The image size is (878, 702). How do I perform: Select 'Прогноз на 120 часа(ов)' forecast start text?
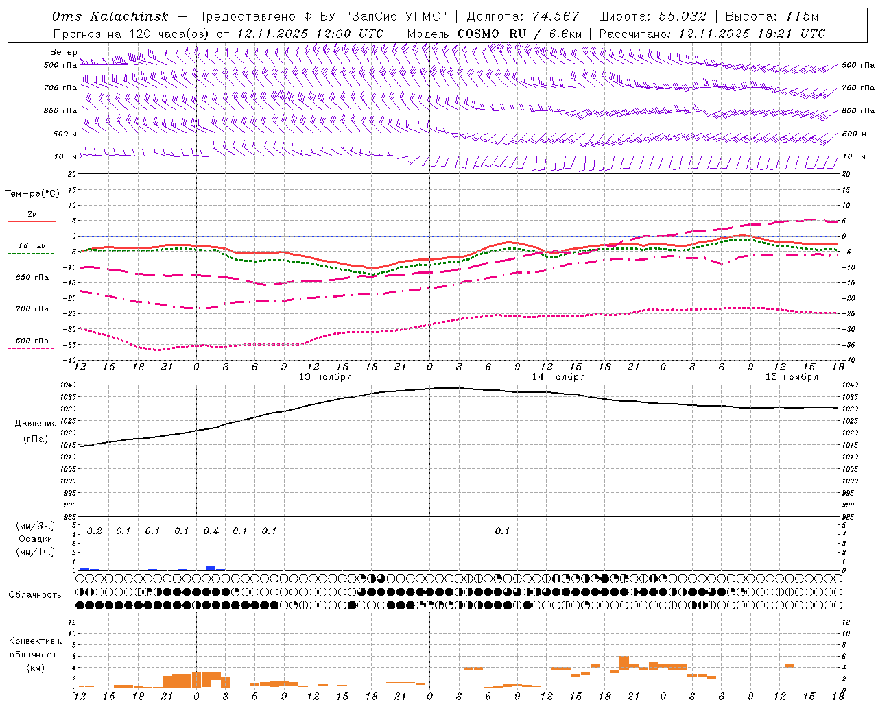pos(132,34)
